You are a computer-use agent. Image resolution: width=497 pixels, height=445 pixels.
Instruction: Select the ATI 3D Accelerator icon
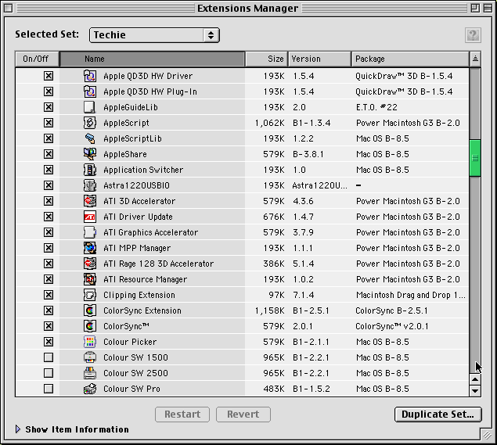[x=90, y=201]
